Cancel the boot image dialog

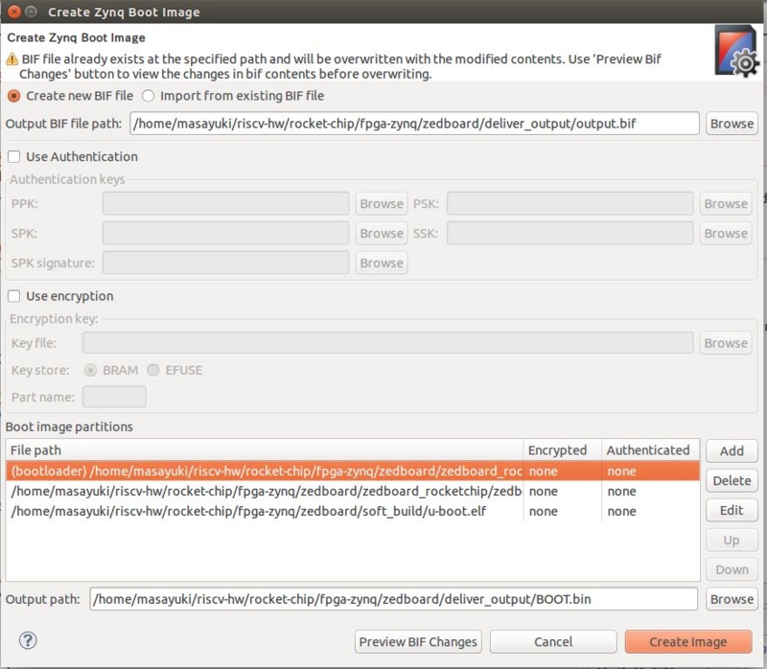pyautogui.click(x=553, y=641)
